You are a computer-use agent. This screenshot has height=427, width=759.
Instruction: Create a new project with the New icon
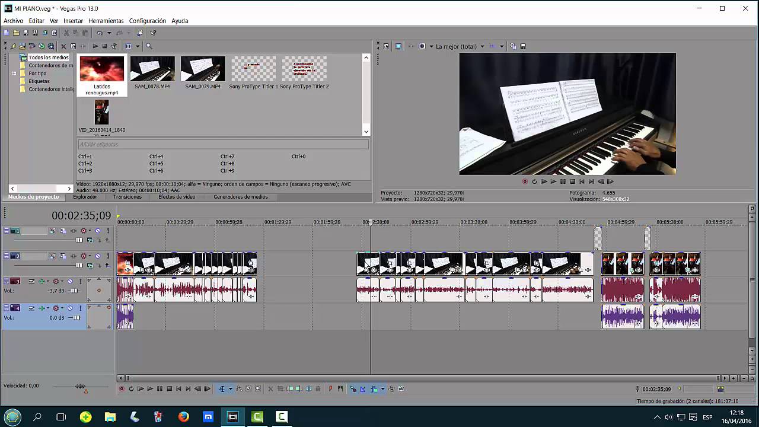click(7, 33)
